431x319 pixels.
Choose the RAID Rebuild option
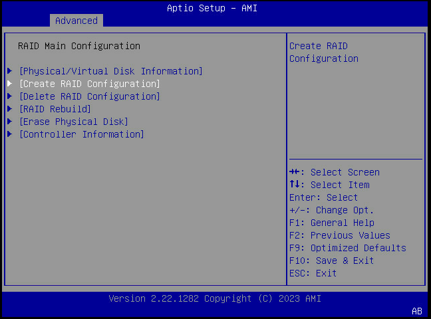pyautogui.click(x=55, y=109)
